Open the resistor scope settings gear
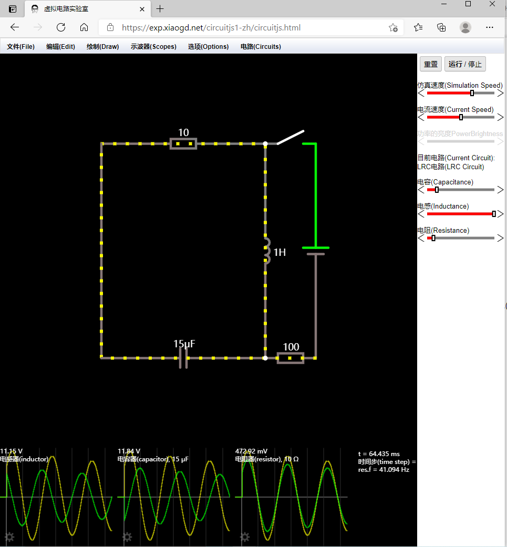Viewport: 507px width, 547px height. [244, 537]
